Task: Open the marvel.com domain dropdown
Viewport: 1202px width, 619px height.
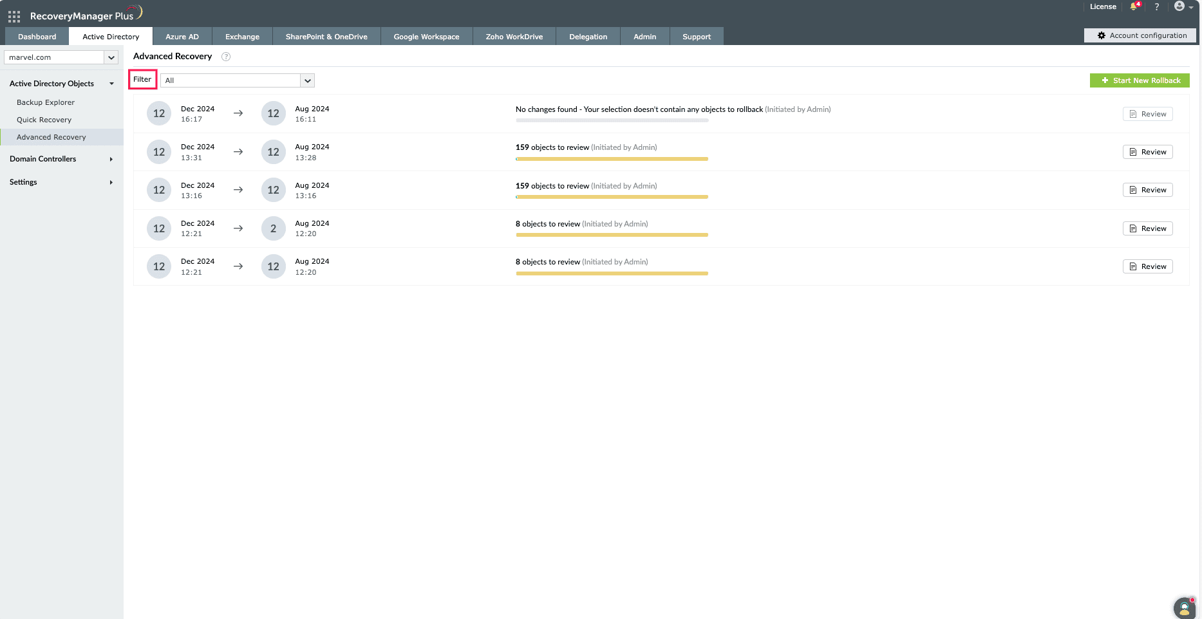Action: point(61,57)
